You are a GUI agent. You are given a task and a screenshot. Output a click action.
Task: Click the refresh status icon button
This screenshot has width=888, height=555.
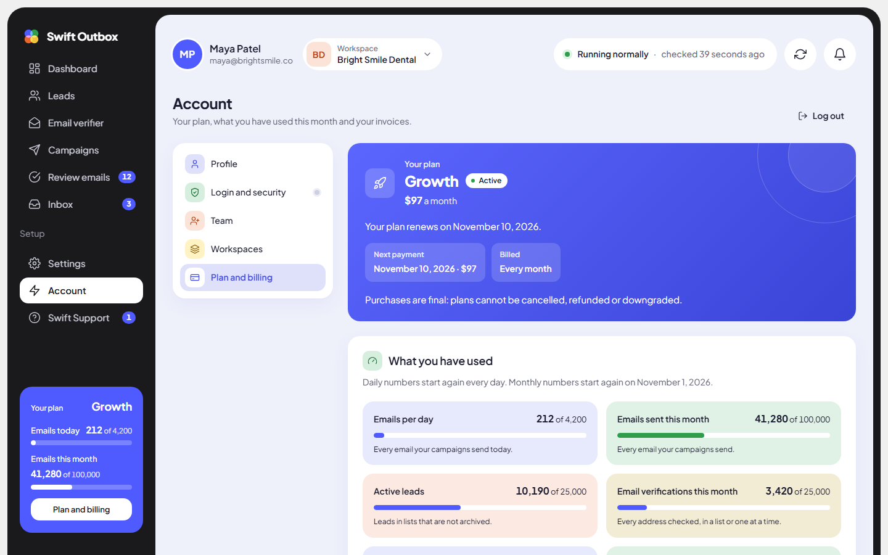[x=800, y=54]
